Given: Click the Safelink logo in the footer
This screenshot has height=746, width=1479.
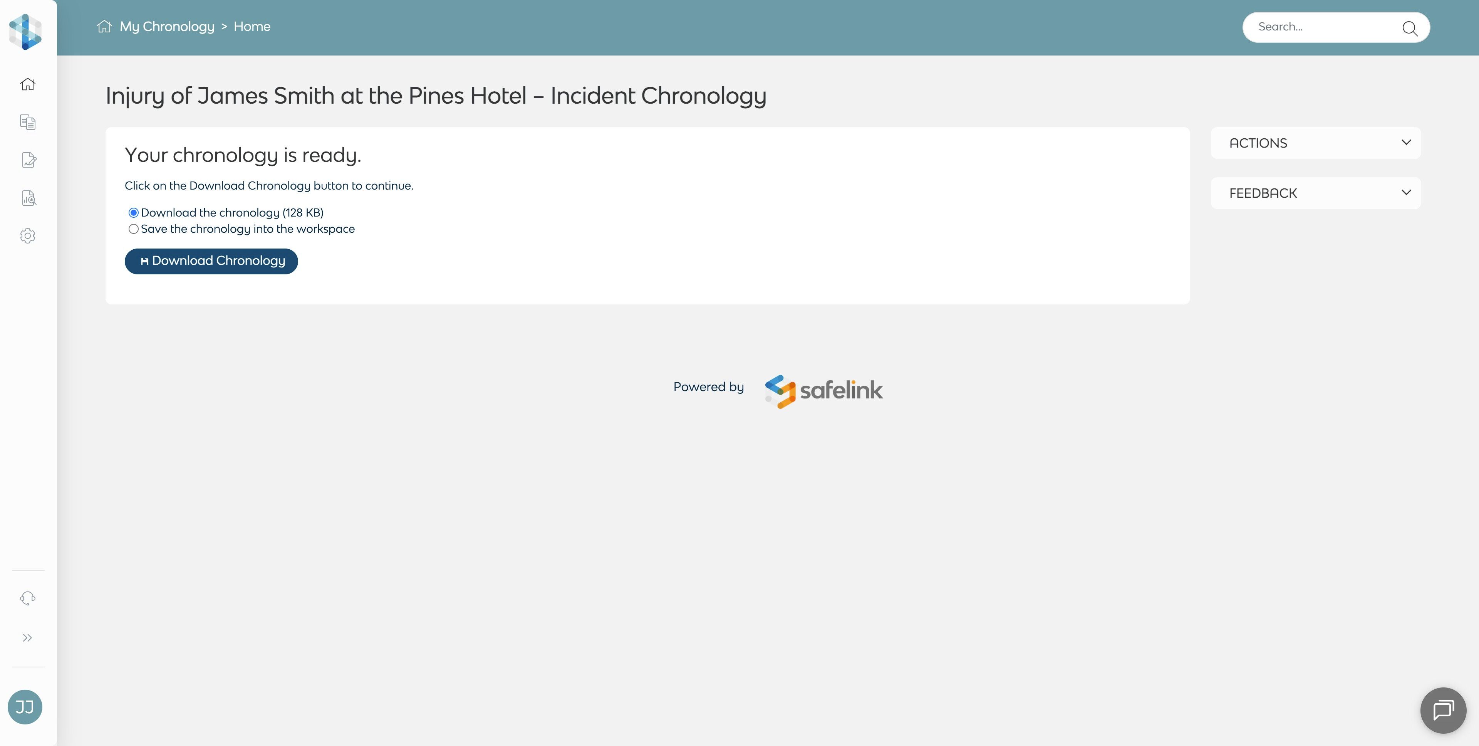Looking at the screenshot, I should 824,391.
